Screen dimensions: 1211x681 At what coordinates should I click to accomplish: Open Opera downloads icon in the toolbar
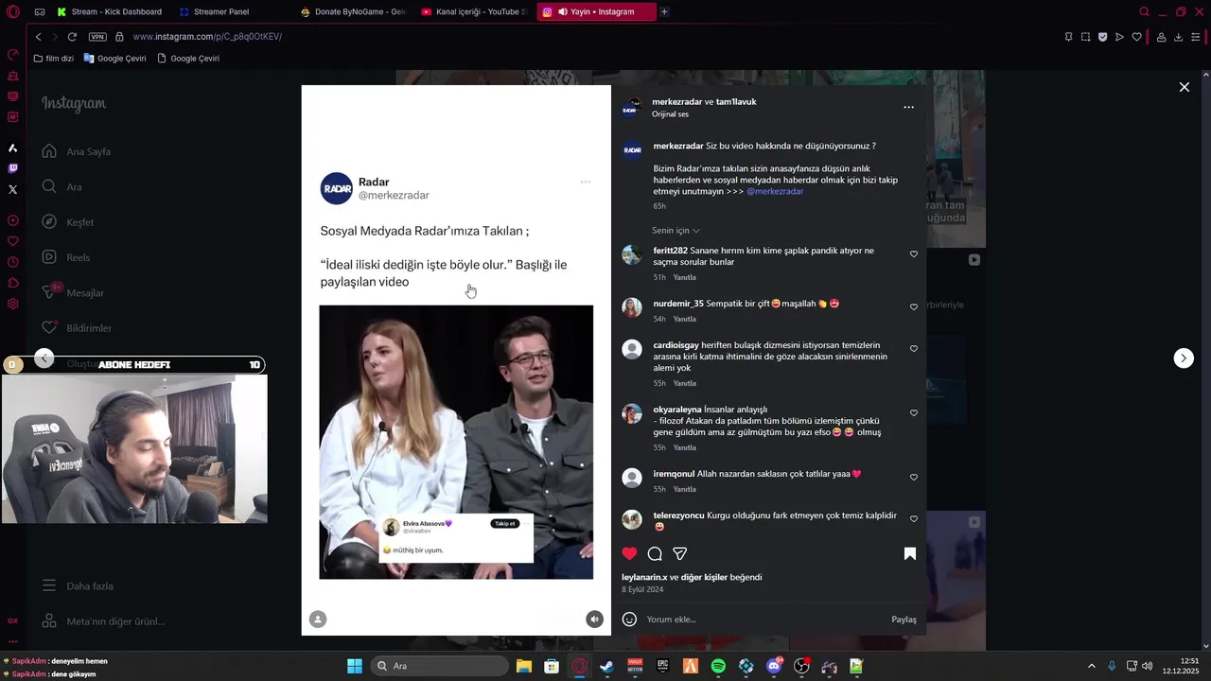click(x=1178, y=37)
